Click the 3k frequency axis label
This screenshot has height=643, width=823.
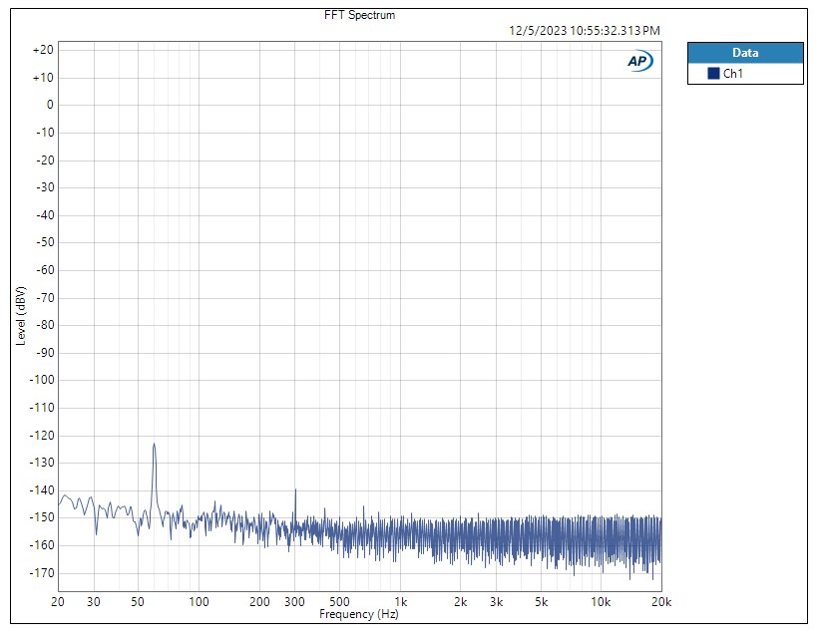point(496,602)
